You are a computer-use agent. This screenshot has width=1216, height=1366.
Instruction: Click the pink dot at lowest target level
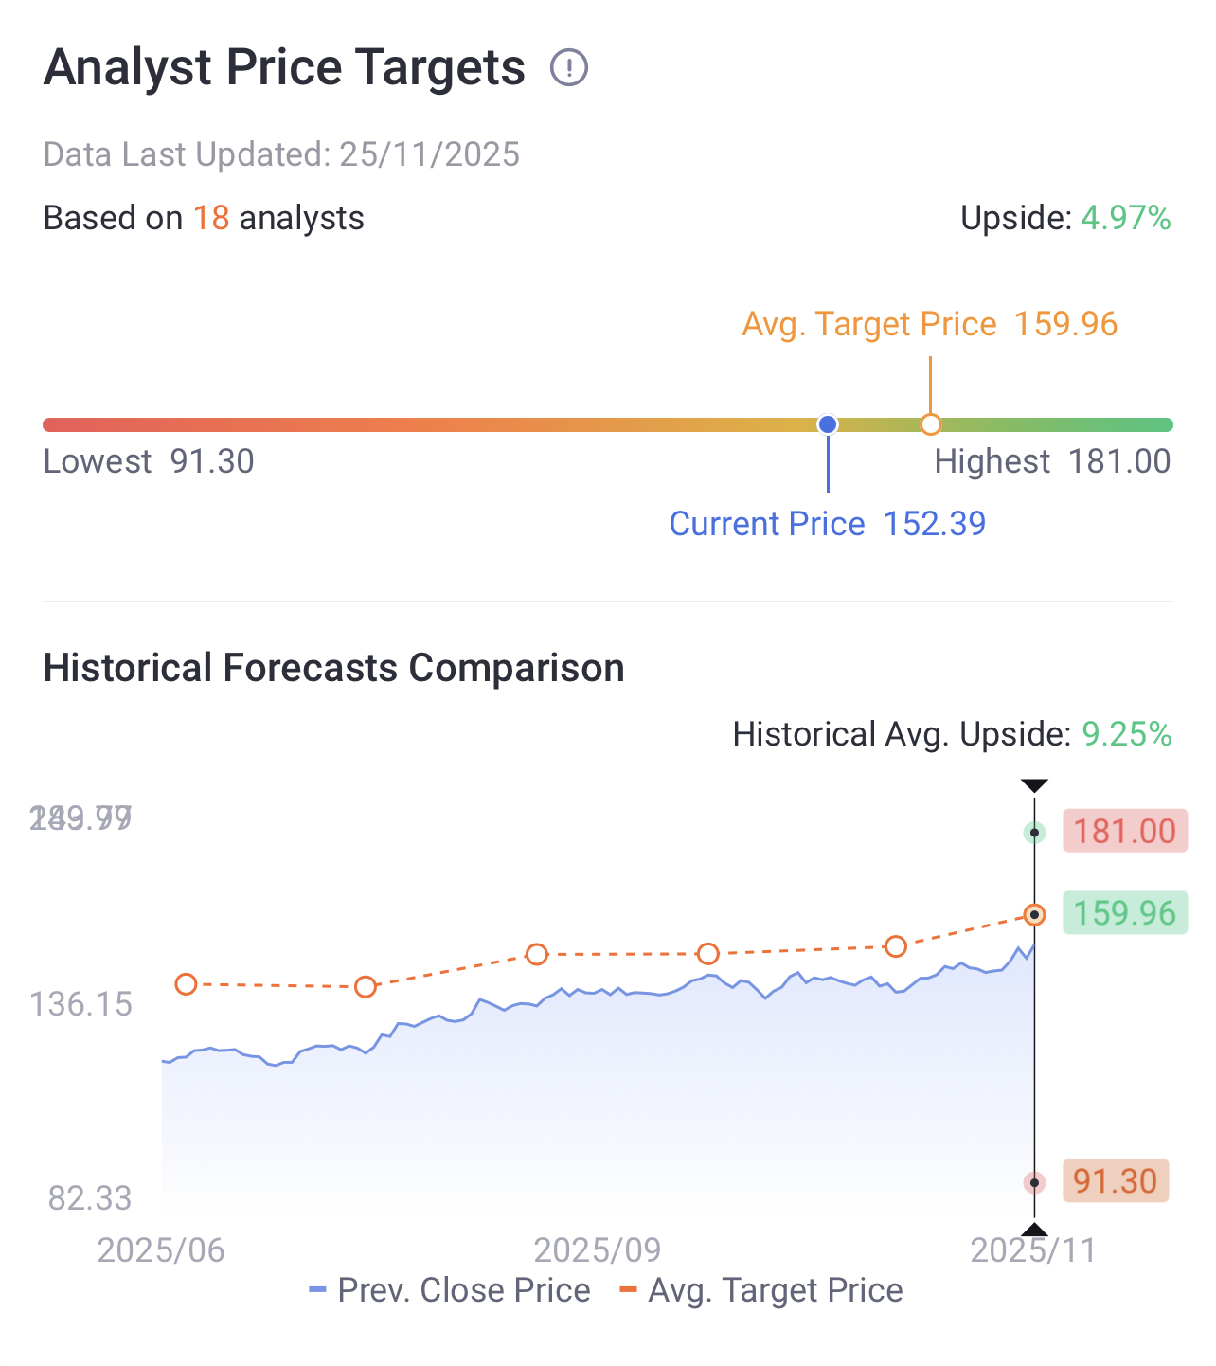[1034, 1182]
